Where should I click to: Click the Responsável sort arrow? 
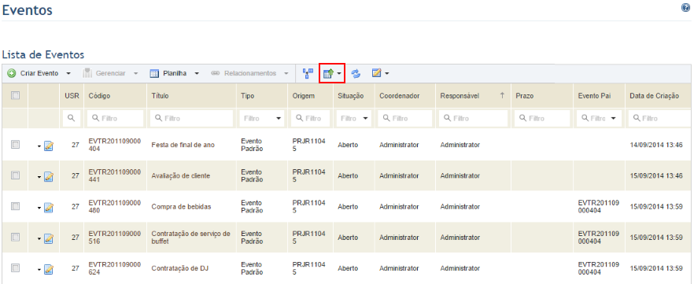click(x=502, y=95)
